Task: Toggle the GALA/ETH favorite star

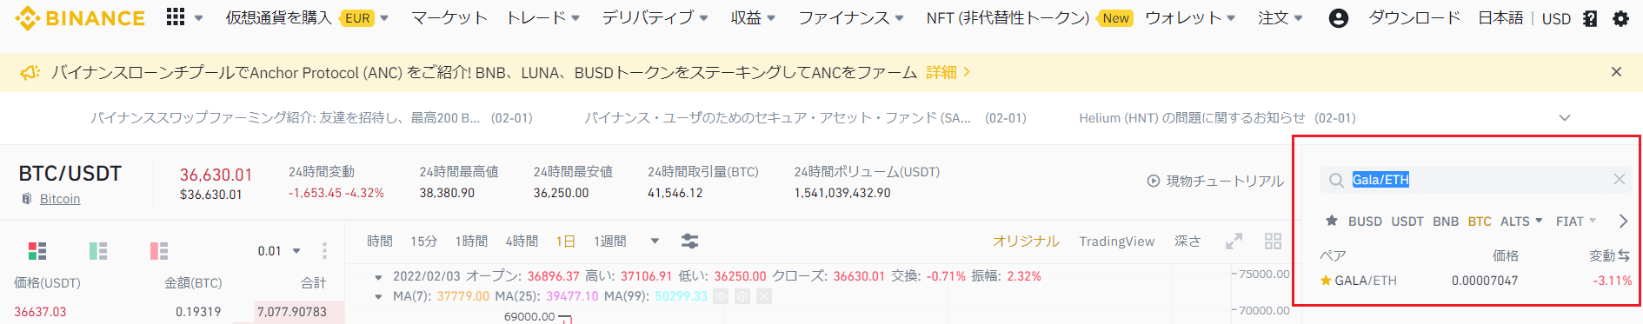Action: pyautogui.click(x=1326, y=281)
